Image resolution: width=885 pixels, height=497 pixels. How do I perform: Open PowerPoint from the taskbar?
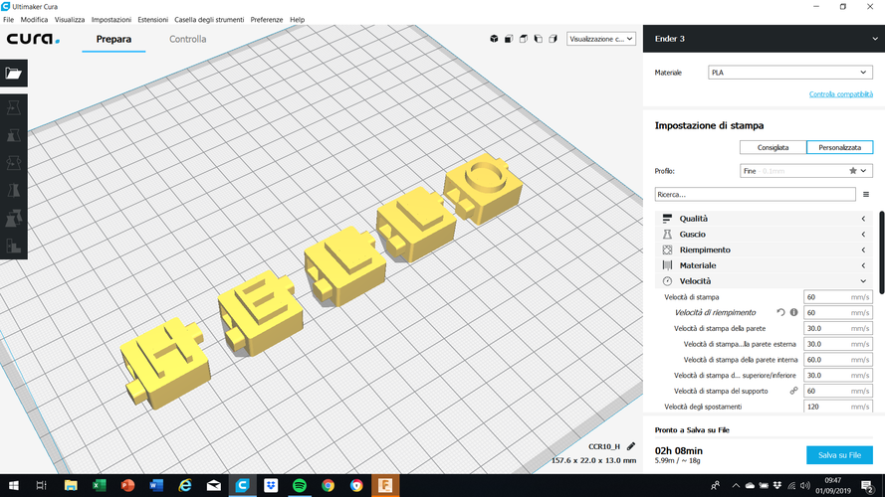(127, 485)
